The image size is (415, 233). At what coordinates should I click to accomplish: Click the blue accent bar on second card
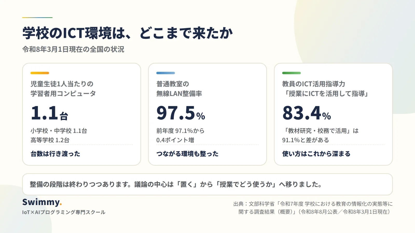click(x=165, y=73)
